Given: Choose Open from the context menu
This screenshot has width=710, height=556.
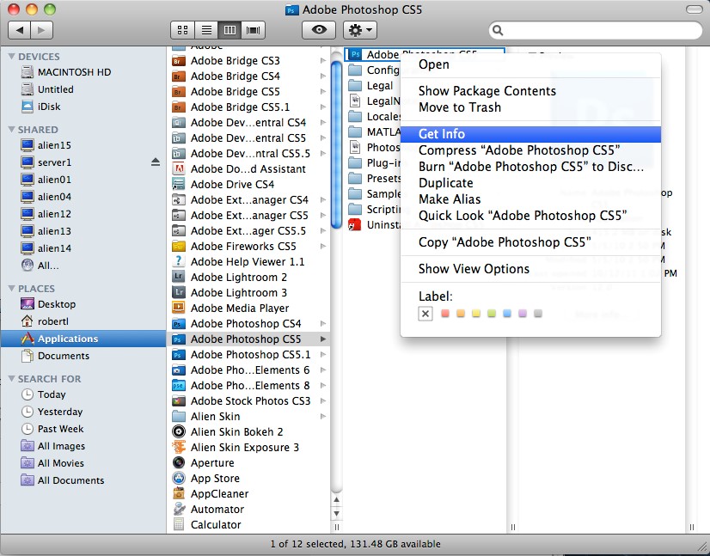Looking at the screenshot, I should click(530, 64).
